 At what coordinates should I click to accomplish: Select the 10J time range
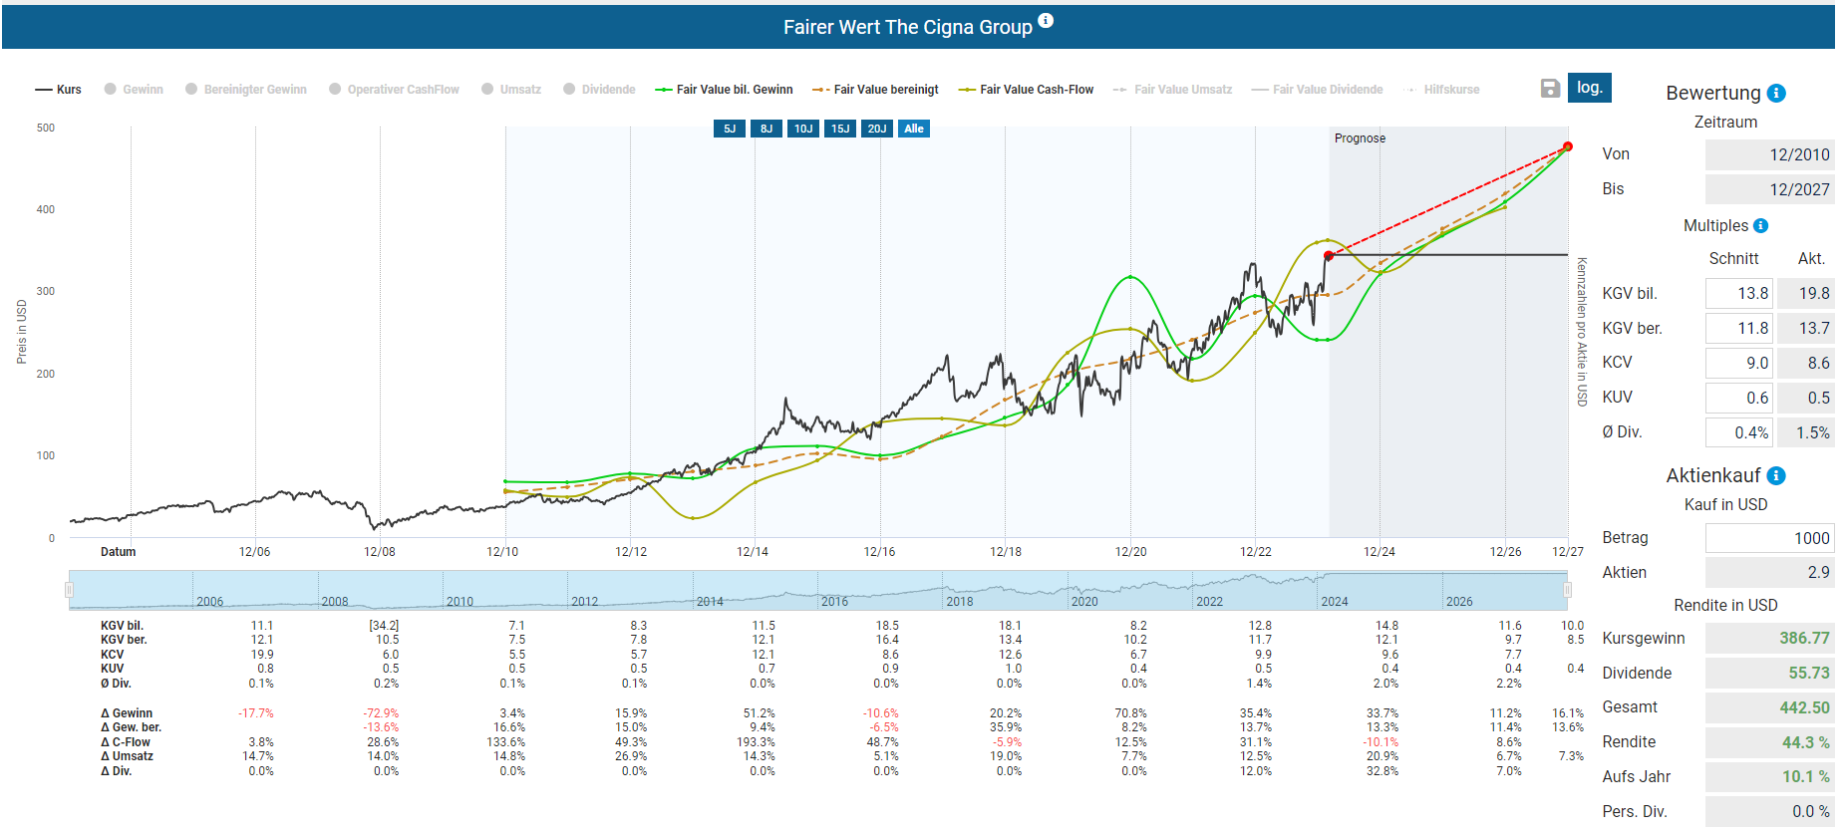click(803, 129)
